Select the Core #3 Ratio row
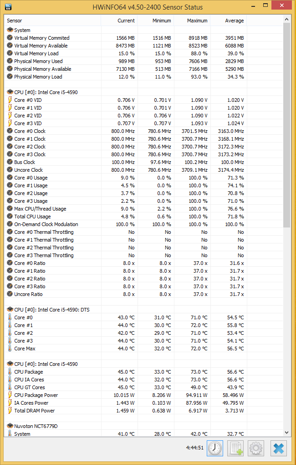Viewport: 296px width, 465px height. [143, 286]
